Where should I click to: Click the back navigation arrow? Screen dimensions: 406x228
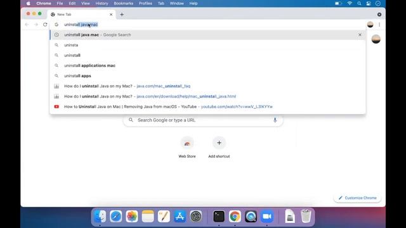tap(27, 25)
